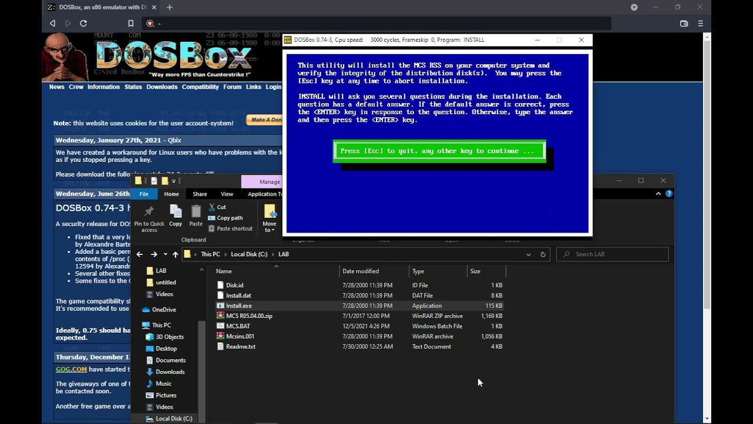Click the Explorer back arrow

[139, 254]
